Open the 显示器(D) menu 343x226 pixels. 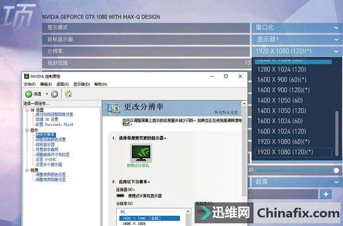click(x=81, y=84)
